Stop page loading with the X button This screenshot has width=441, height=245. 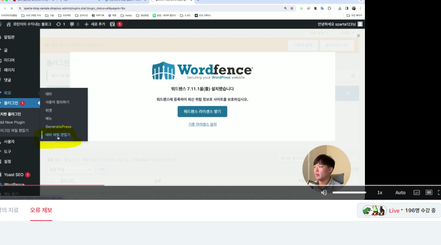(12, 8)
